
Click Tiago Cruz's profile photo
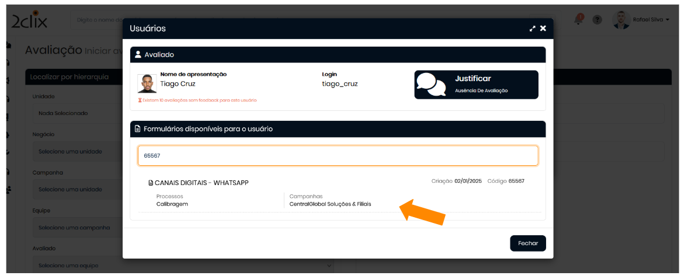(x=147, y=83)
